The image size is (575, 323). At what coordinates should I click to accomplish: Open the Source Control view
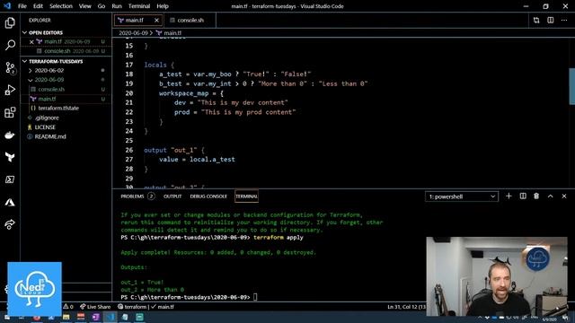(x=10, y=68)
